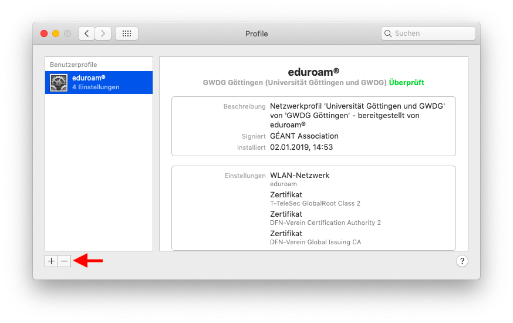Viewport: 513px width, 323px height.
Task: Remove the selected profile with the minus button
Action: (x=65, y=261)
